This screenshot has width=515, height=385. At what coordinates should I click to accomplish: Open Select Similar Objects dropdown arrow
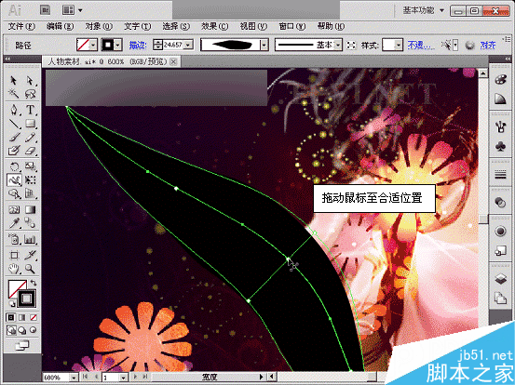click(x=455, y=45)
